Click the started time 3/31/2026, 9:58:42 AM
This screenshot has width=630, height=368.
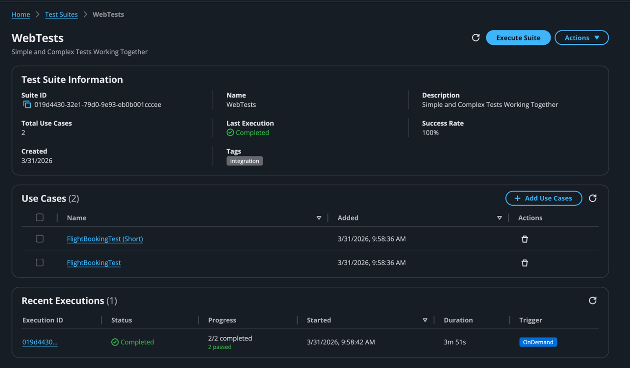(x=341, y=342)
